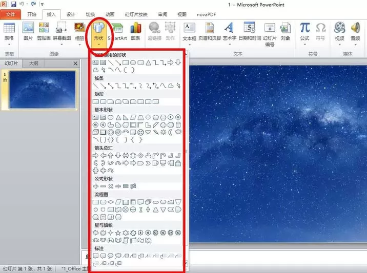The height and width of the screenshot is (273, 367).
Task: Open the 审阅 ribbon tab
Action: [162, 14]
